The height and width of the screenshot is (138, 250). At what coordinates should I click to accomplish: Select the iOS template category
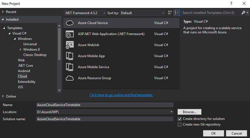coord(20,87)
